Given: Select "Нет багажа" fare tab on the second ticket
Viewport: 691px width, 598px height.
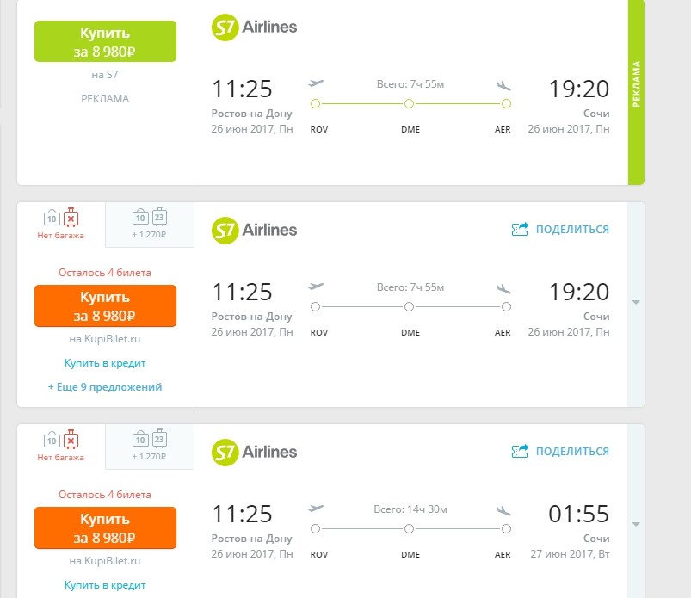Looking at the screenshot, I should pyautogui.click(x=61, y=225).
